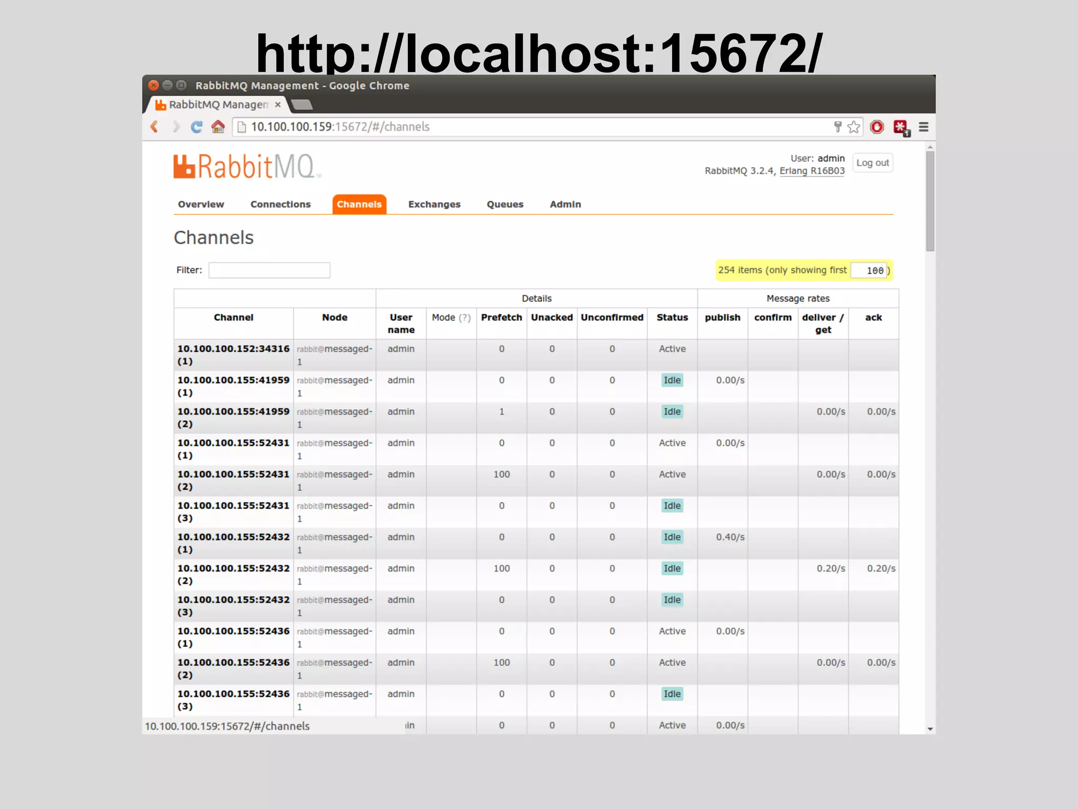
Task: Sort by Unconfirmed column header
Action: pos(612,318)
